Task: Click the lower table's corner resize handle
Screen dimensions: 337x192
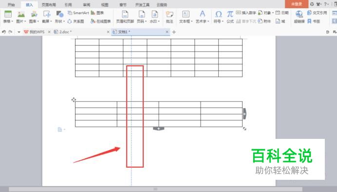Action: pos(244,129)
